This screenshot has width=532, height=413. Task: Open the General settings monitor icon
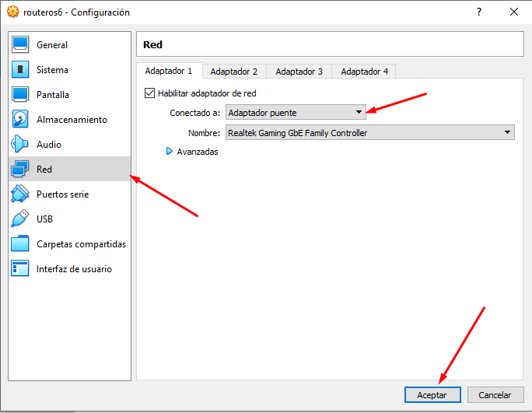click(x=20, y=45)
